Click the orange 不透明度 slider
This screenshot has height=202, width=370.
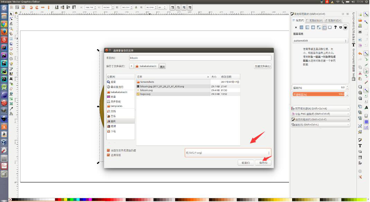point(318,94)
